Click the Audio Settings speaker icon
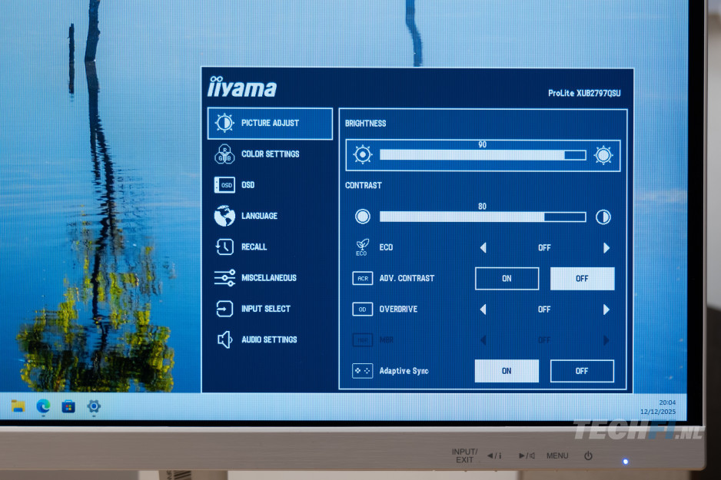721x480 pixels. (x=224, y=339)
